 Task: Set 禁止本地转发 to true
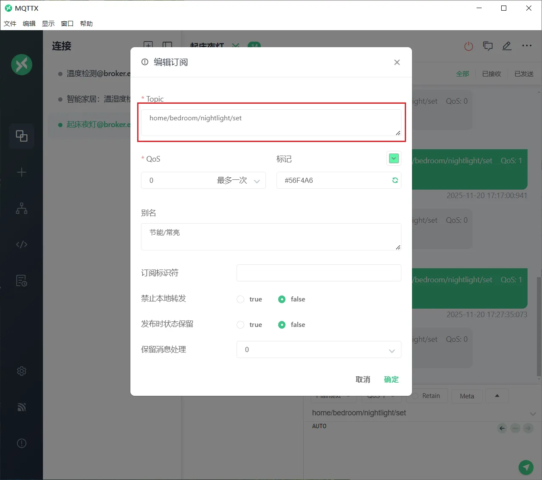pyautogui.click(x=240, y=299)
